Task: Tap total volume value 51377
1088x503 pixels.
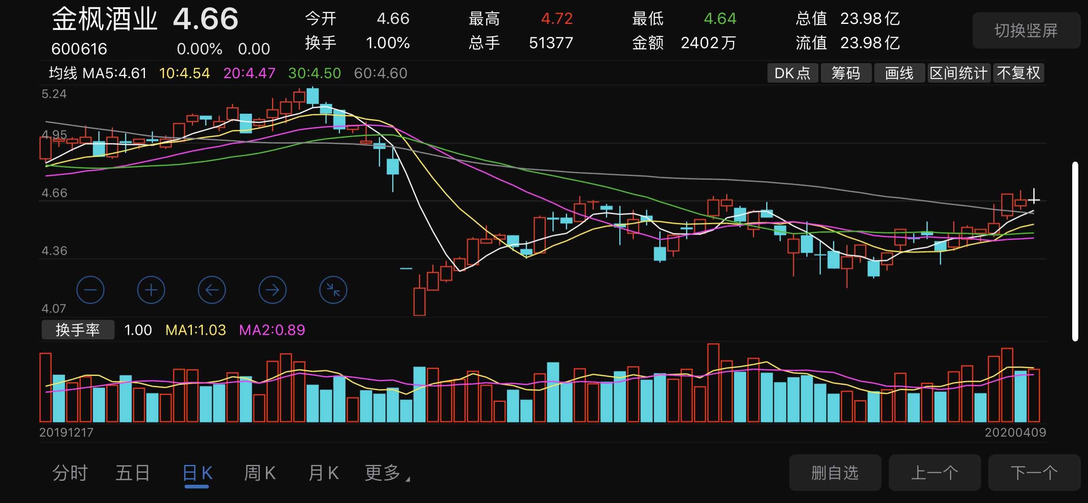Action: point(551,43)
